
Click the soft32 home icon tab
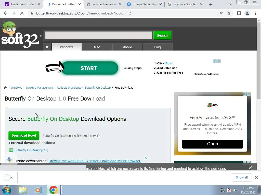click(47, 47)
